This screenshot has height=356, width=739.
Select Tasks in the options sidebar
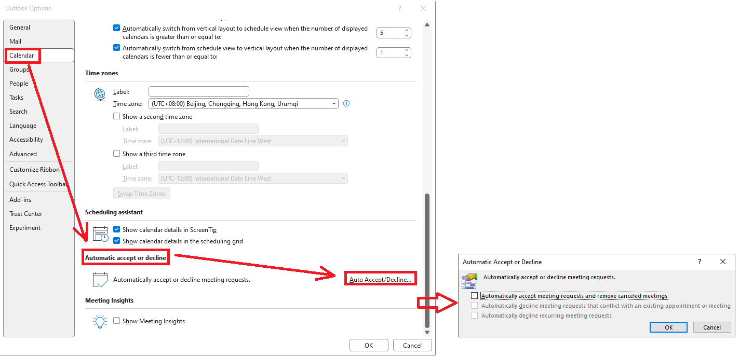click(39, 98)
